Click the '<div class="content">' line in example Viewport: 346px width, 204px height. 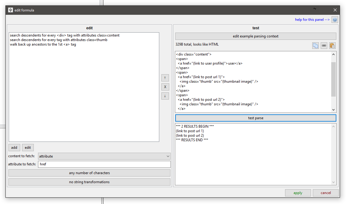tap(194, 54)
